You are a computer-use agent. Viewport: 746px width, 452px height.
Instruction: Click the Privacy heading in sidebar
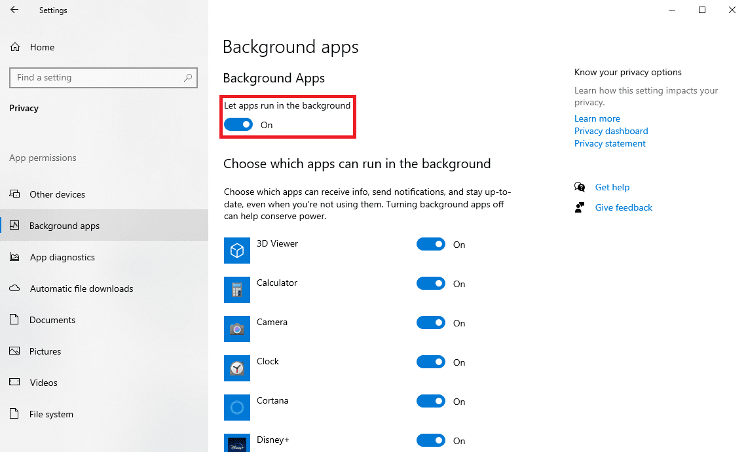click(x=24, y=108)
